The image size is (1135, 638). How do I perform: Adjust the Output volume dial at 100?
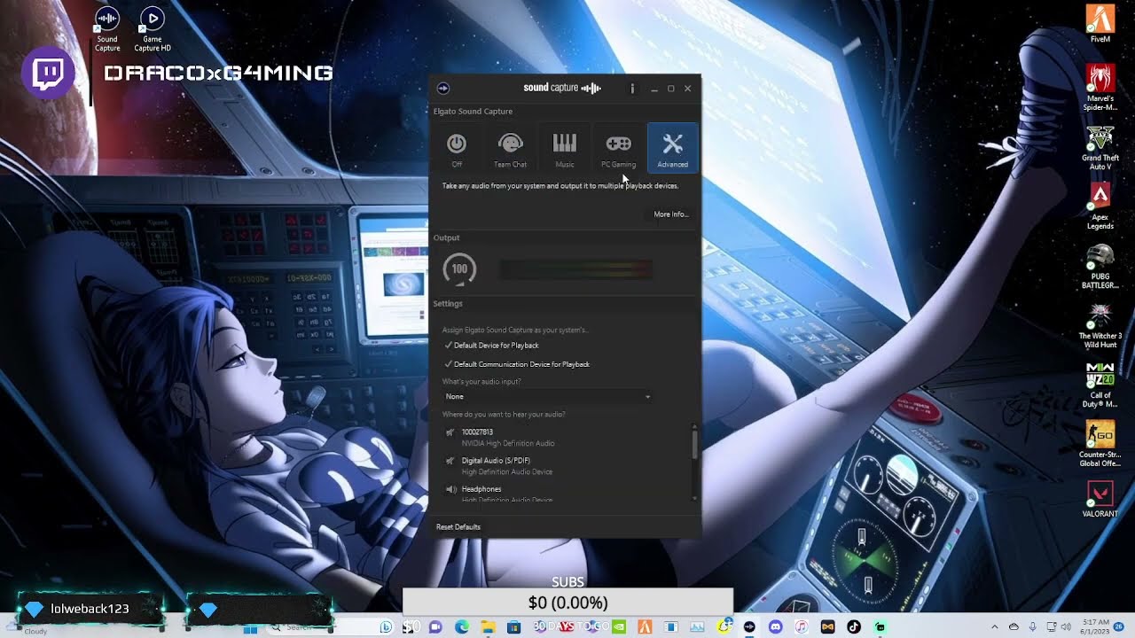click(x=459, y=269)
